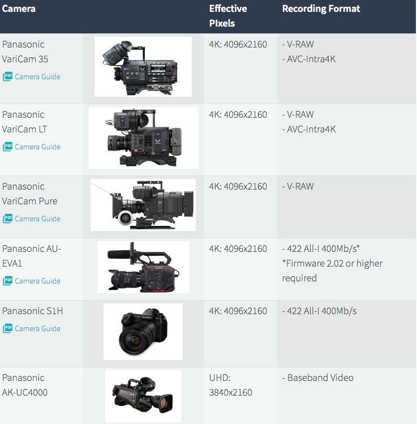Select the PDF icon for VariCam Pure
This screenshot has height=424, width=417.
pyautogui.click(x=8, y=219)
